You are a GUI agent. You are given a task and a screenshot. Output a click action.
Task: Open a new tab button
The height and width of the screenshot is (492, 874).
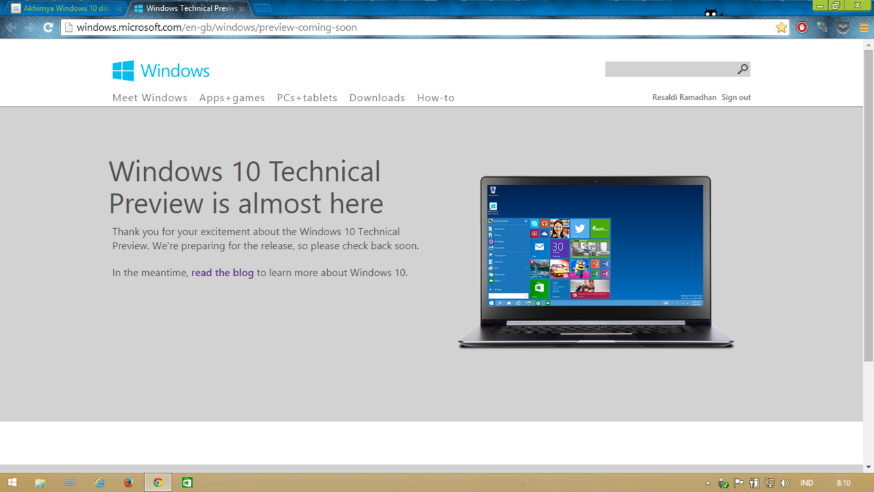pyautogui.click(x=262, y=9)
